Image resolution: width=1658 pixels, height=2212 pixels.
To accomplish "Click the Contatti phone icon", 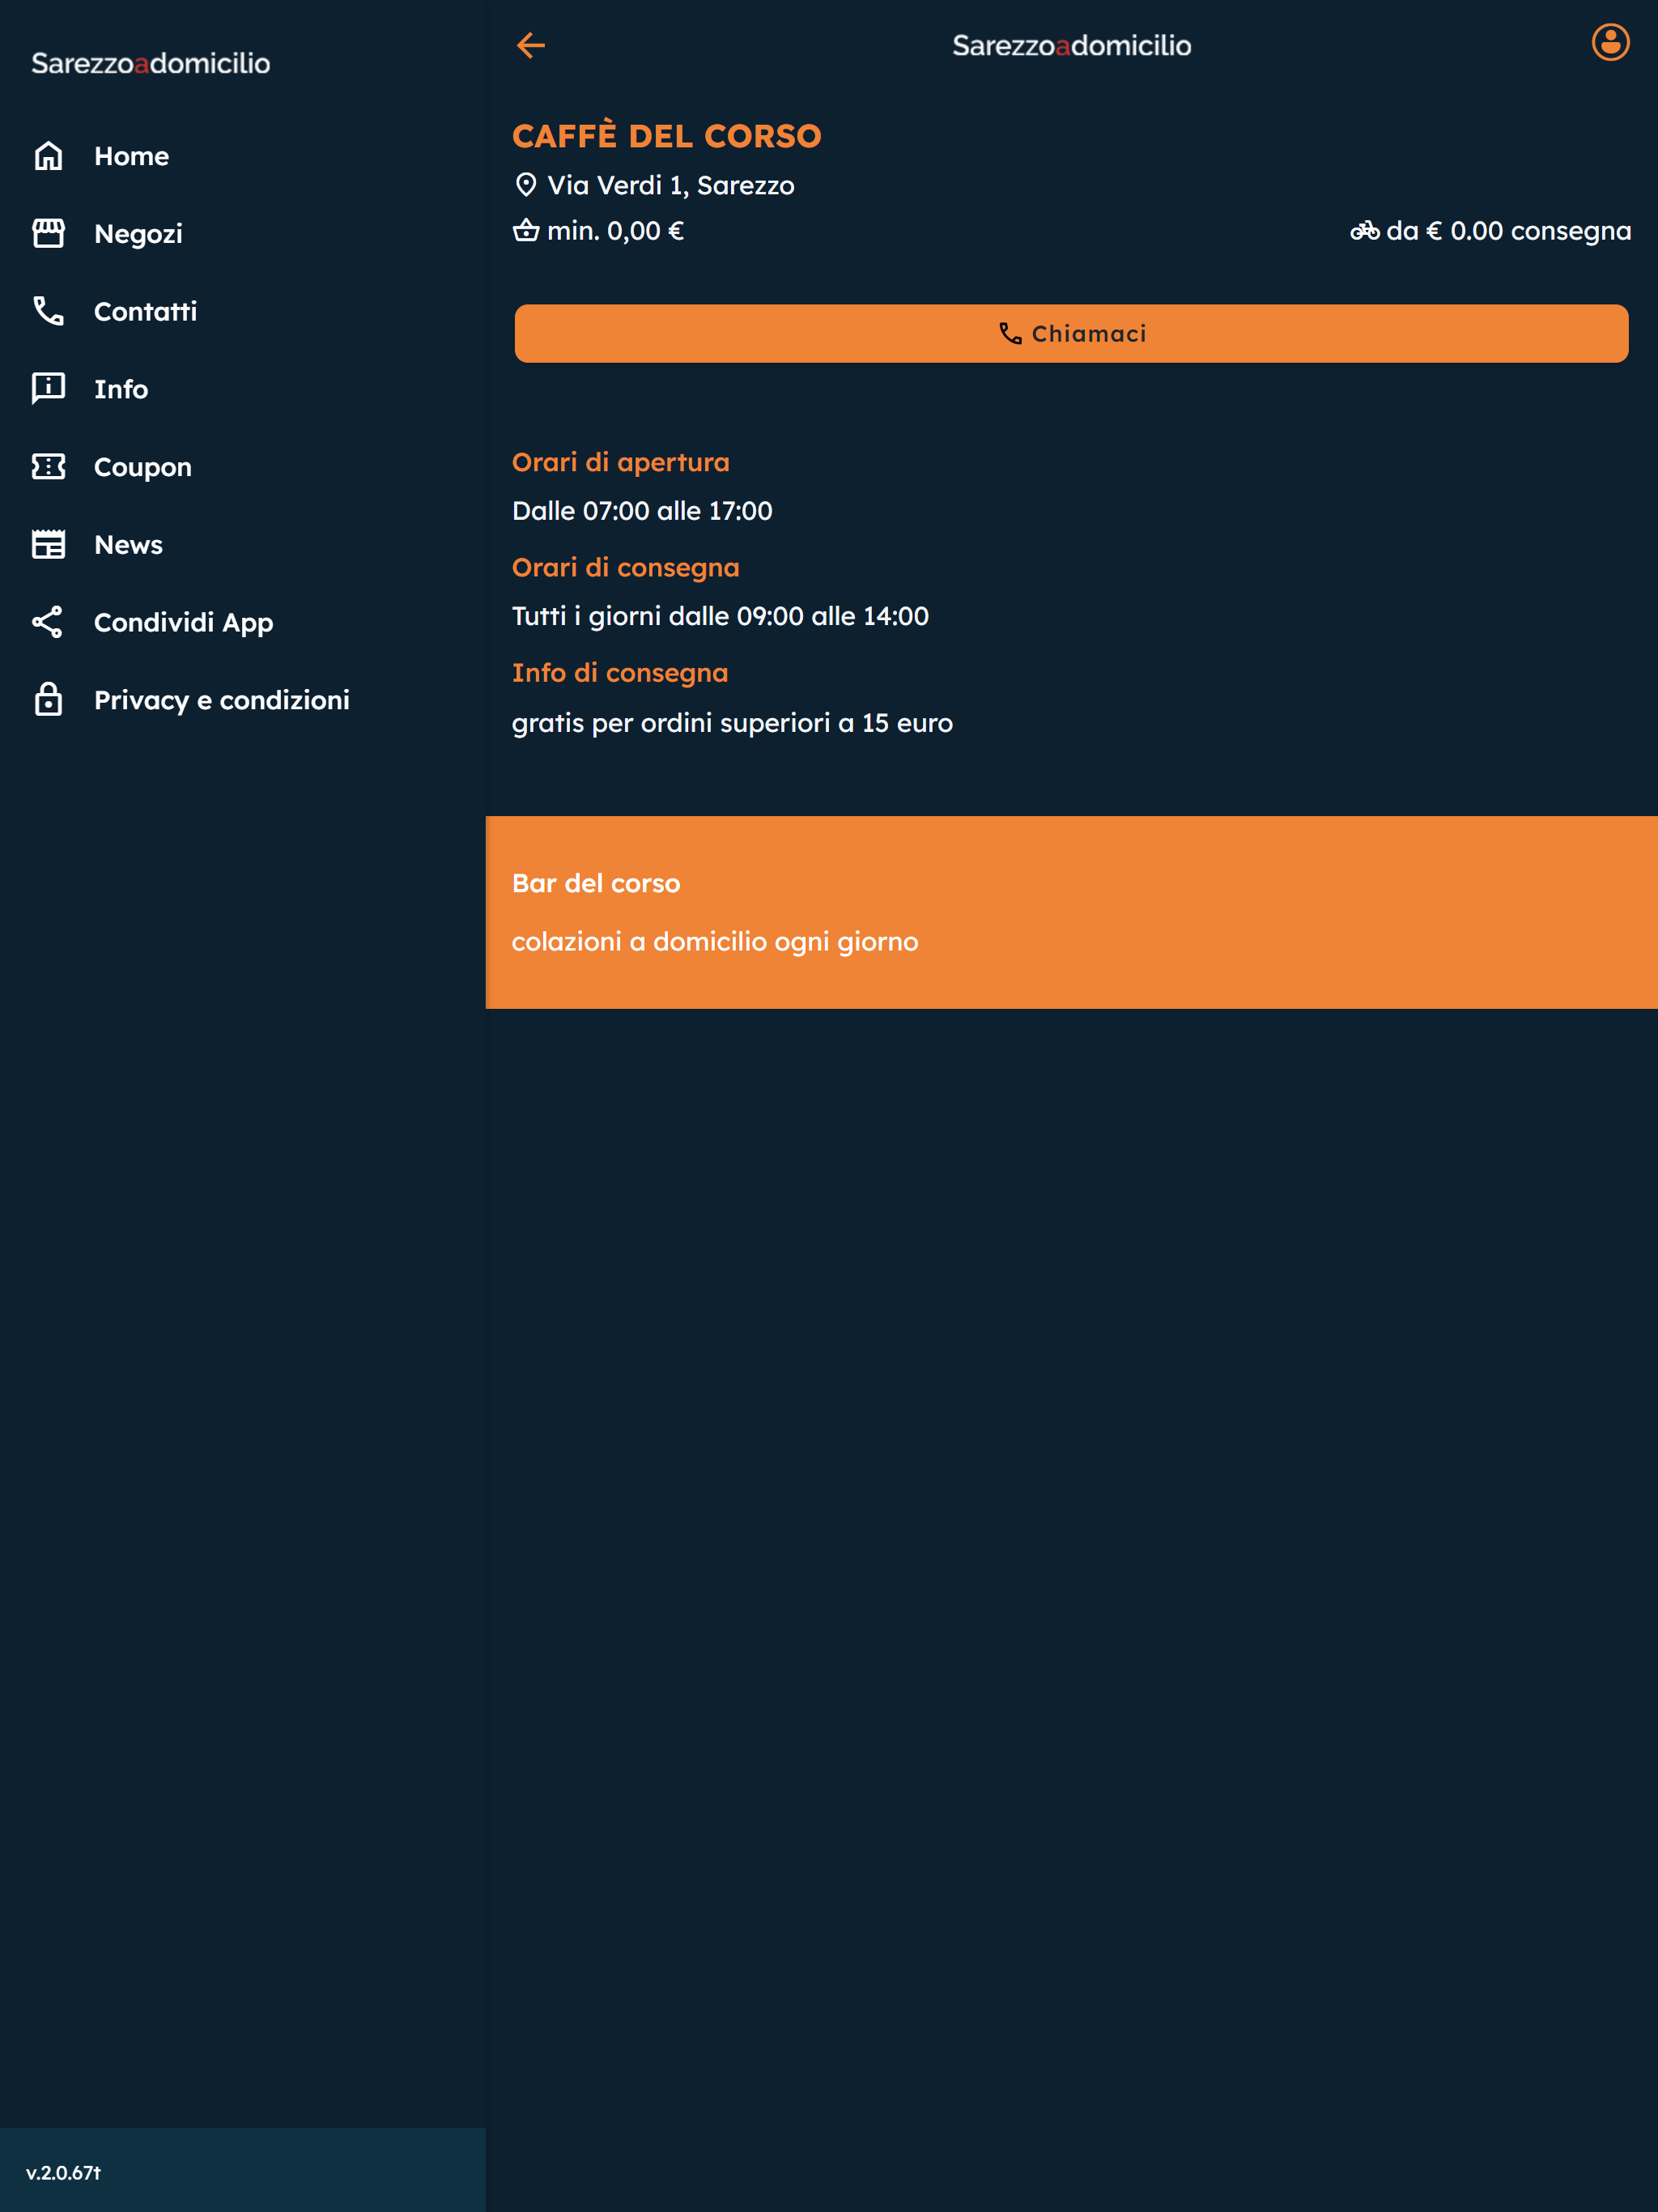I will coord(48,311).
